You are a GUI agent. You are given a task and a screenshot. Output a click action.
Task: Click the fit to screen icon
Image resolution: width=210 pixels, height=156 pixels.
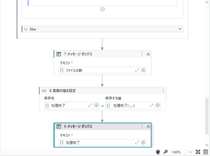click(198, 152)
